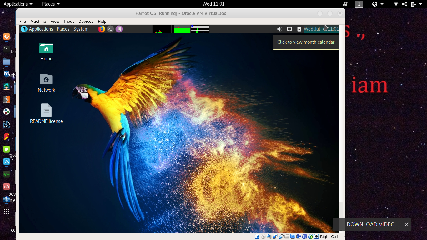Image resolution: width=427 pixels, height=240 pixels.
Task: Click the DOWNLOAD VIDEO button
Action: (370, 224)
